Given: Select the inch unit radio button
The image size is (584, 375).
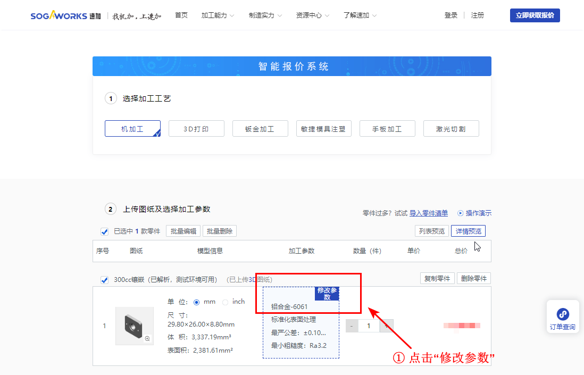Looking at the screenshot, I should point(226,301).
